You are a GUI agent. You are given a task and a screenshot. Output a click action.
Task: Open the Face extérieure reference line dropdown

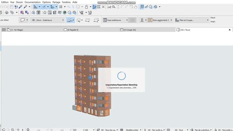pos(115,20)
